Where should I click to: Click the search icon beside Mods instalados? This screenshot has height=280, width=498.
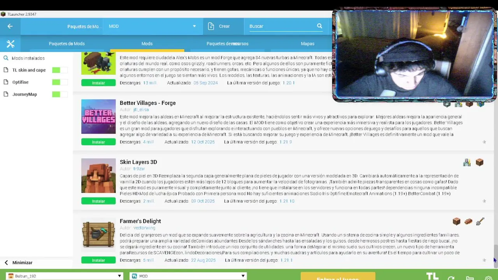click(6, 58)
